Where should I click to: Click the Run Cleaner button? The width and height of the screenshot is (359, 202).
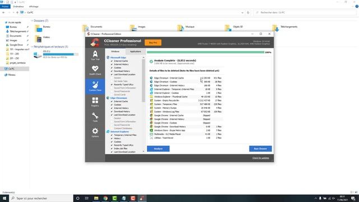[x=260, y=149]
